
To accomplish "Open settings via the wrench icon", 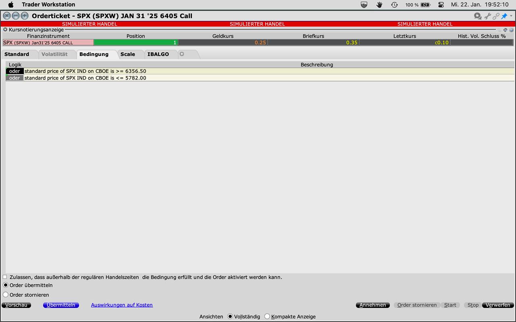I will tap(487, 16).
